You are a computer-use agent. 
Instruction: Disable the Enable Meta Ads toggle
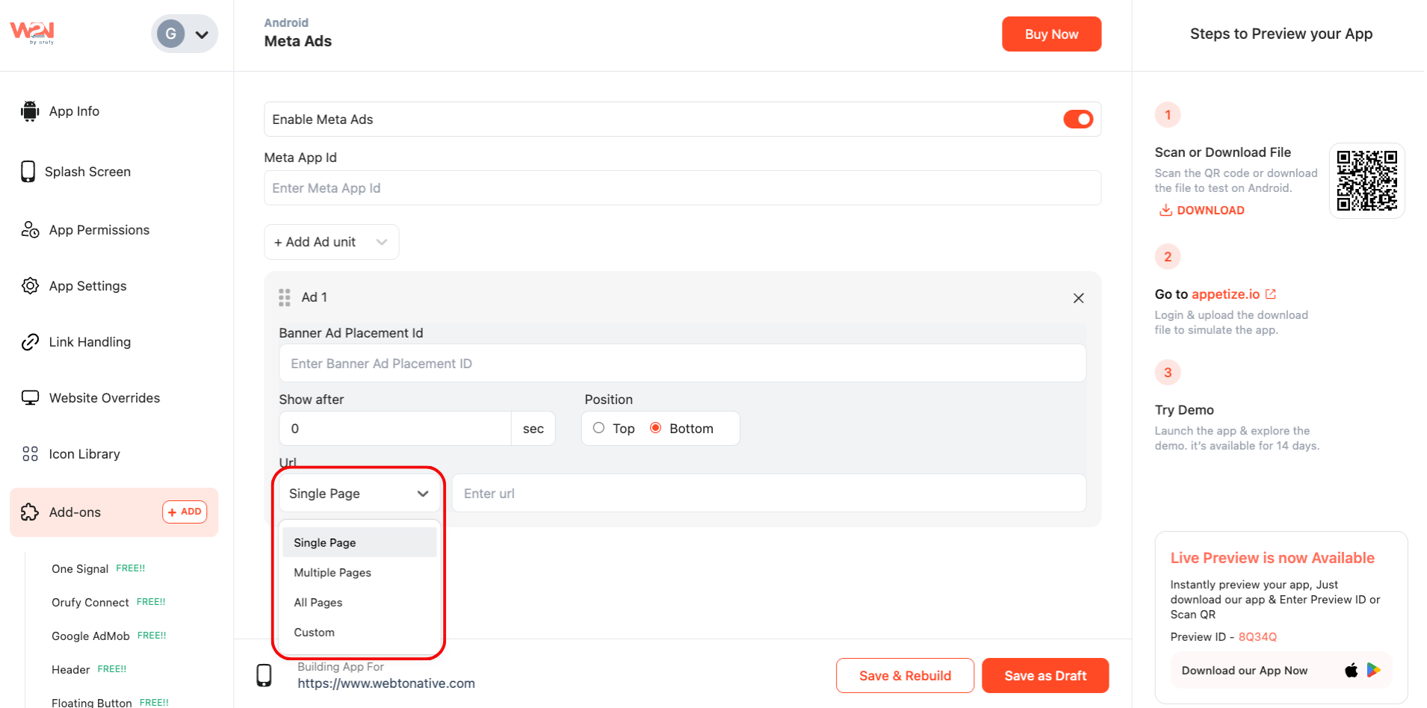click(1077, 119)
